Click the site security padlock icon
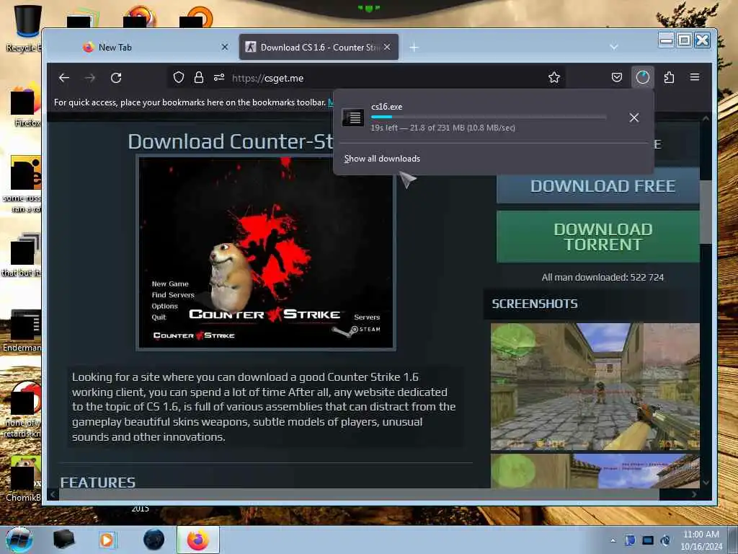Viewport: 738px width, 554px height. 199,78
